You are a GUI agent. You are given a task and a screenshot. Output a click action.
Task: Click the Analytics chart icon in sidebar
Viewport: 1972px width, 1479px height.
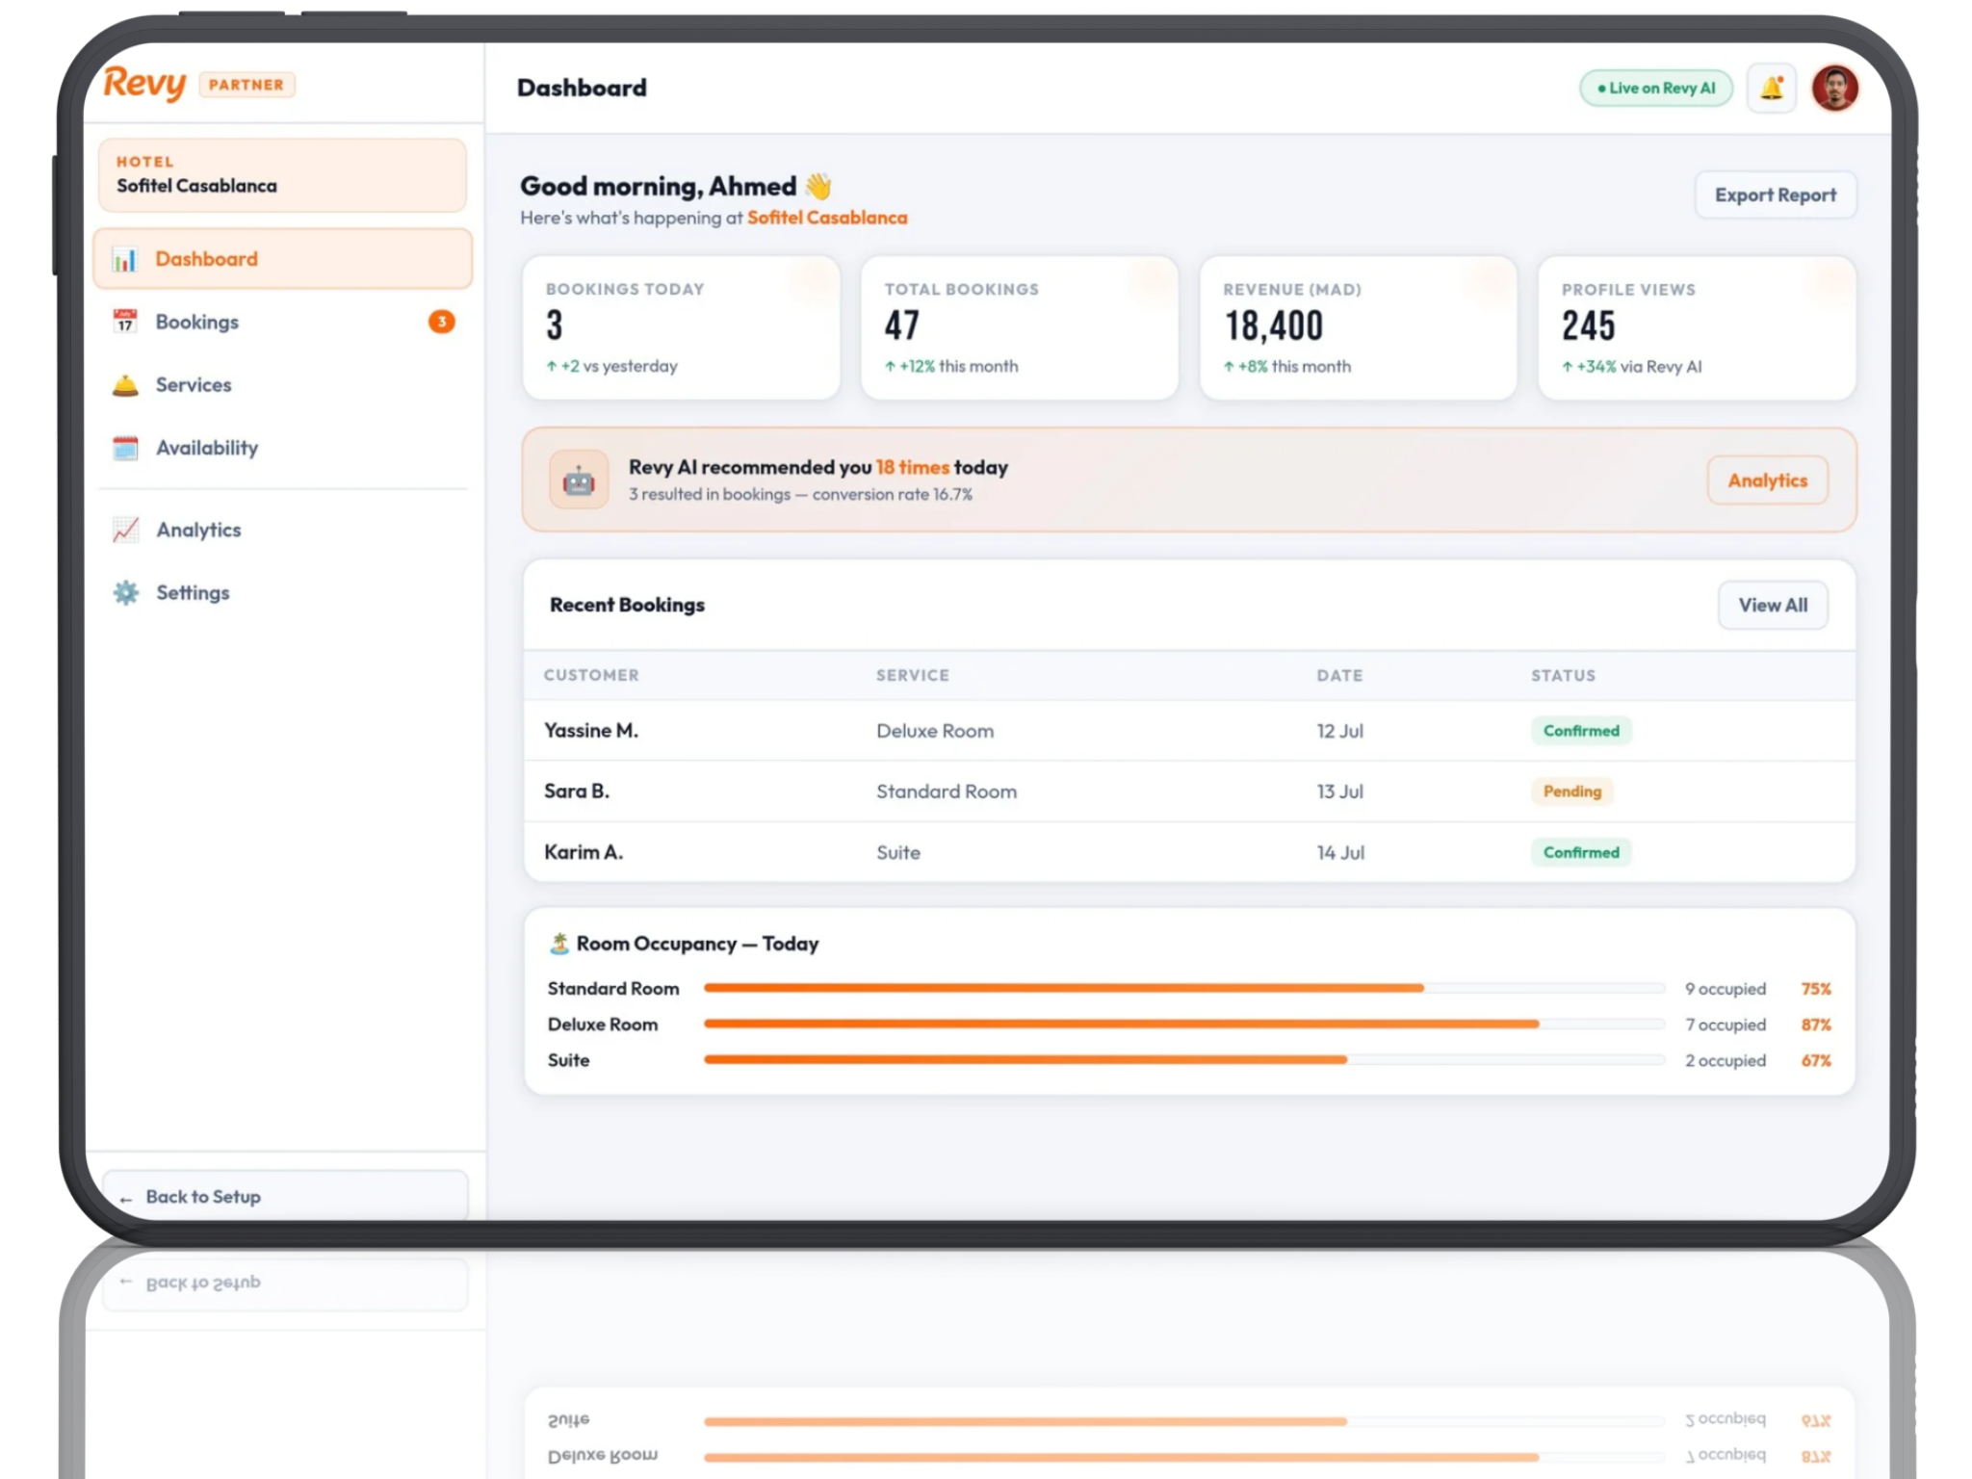pos(125,530)
